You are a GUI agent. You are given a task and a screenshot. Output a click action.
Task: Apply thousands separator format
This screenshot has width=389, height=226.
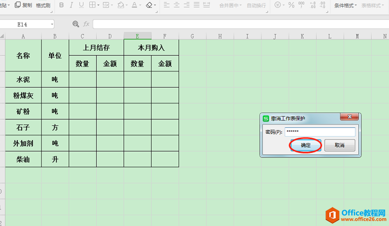pos(301,5)
